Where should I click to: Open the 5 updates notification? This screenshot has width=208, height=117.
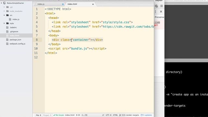click(x=146, y=115)
